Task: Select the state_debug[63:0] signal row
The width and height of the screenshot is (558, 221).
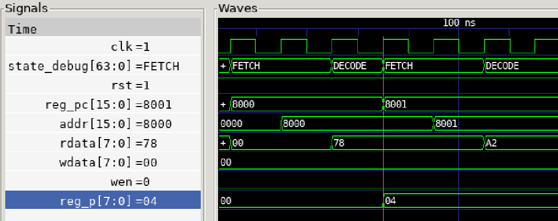Action: click(103, 66)
